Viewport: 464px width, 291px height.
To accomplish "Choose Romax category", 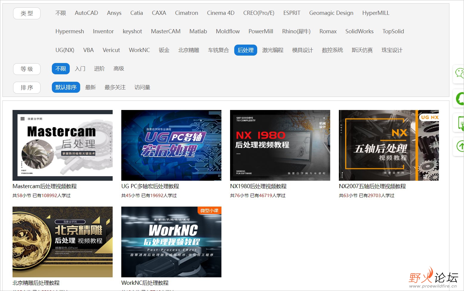I will (328, 32).
